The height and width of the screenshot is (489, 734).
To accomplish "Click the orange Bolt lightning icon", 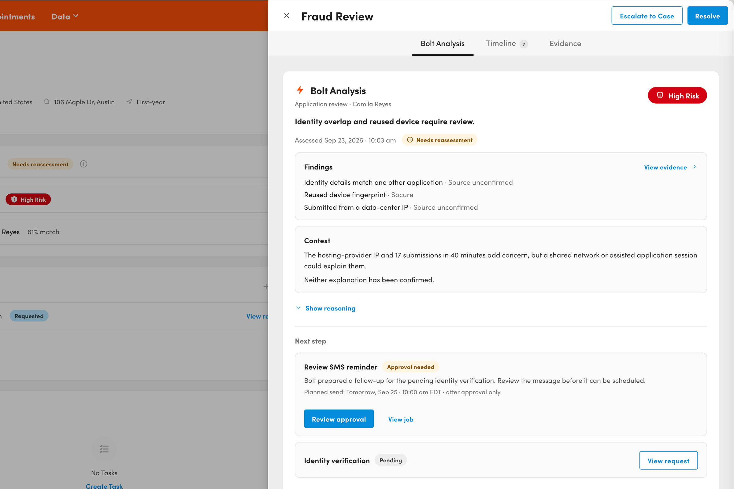I will tap(300, 90).
